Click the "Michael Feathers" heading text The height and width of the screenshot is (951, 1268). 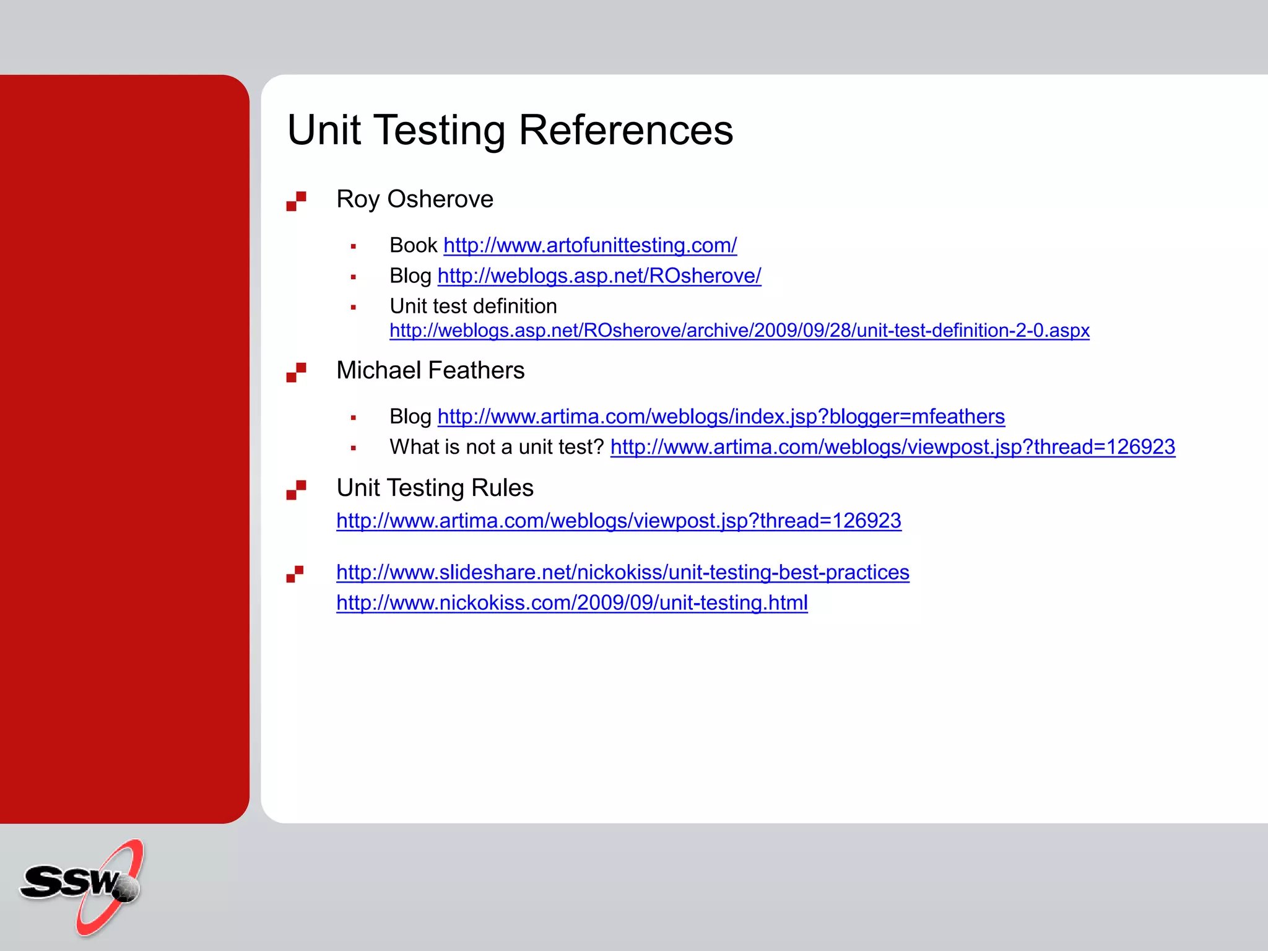click(x=430, y=370)
